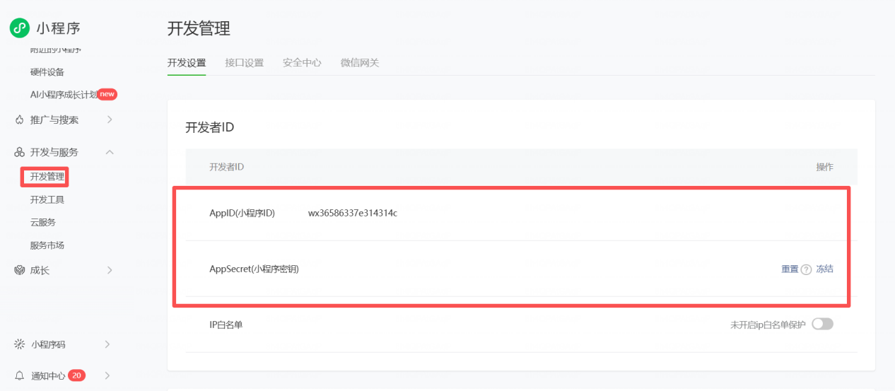The width and height of the screenshot is (895, 391).
Task: Collapse the 开发与服务 section chevron
Action: [110, 153]
